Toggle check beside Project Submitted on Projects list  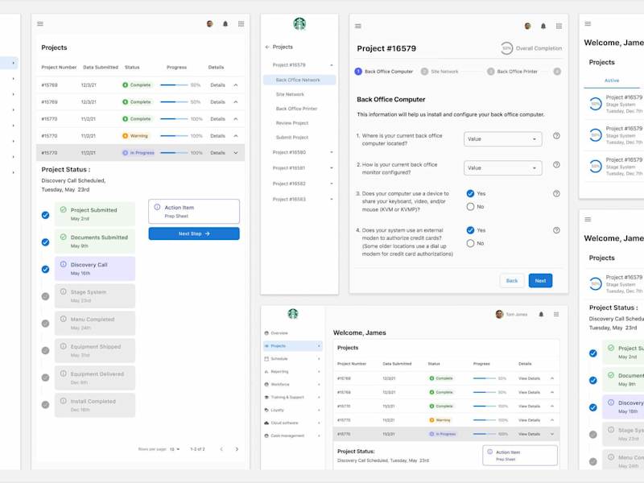pyautogui.click(x=46, y=215)
